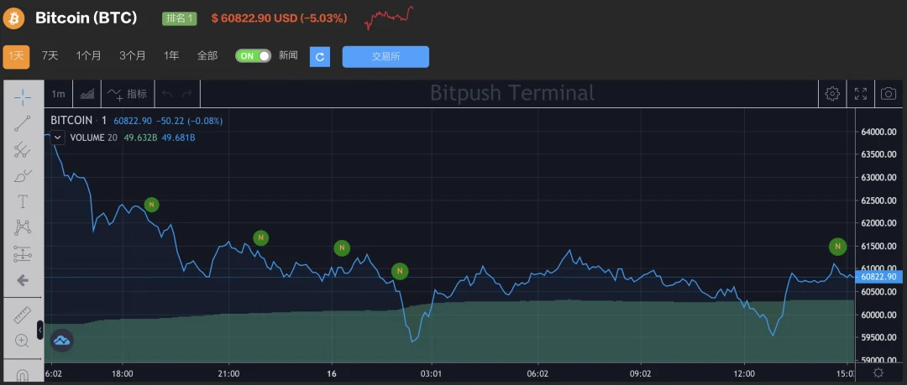Open chart settings gear icon
This screenshot has width=907, height=385.
coord(832,94)
